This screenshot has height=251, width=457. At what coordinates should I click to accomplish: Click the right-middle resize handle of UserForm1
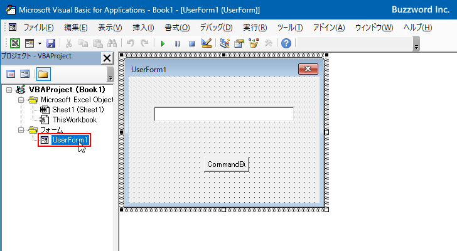pos(326,132)
